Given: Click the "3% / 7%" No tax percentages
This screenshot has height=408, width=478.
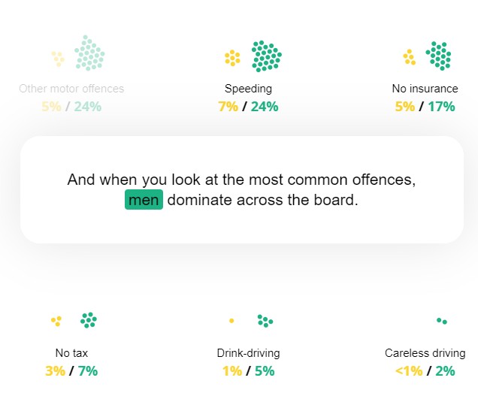Looking at the screenshot, I should pyautogui.click(x=71, y=370).
